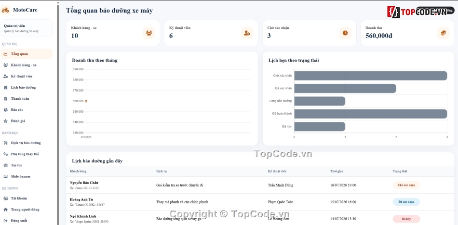Click the 07/2026 data point on revenue chart
This screenshot has height=225, width=458.
pos(86,101)
